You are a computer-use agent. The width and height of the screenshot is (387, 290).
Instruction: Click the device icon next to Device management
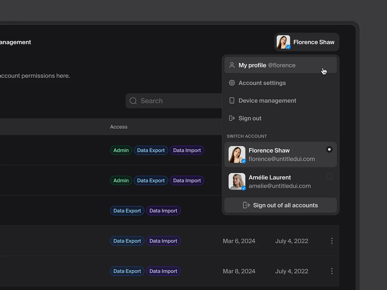[x=232, y=100]
